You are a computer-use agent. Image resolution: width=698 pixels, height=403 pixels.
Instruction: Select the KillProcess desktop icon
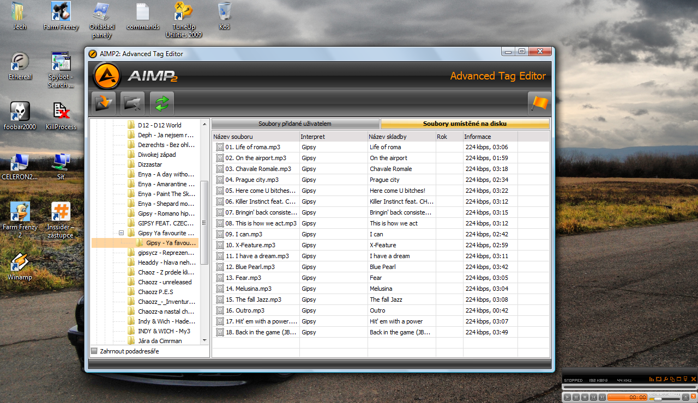tap(61, 116)
